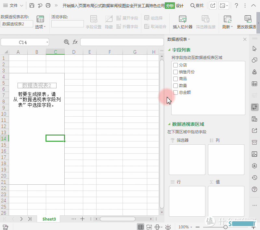Click the horizontal scrollbar thumb
This screenshot has width=260, height=230.
pyautogui.click(x=118, y=219)
